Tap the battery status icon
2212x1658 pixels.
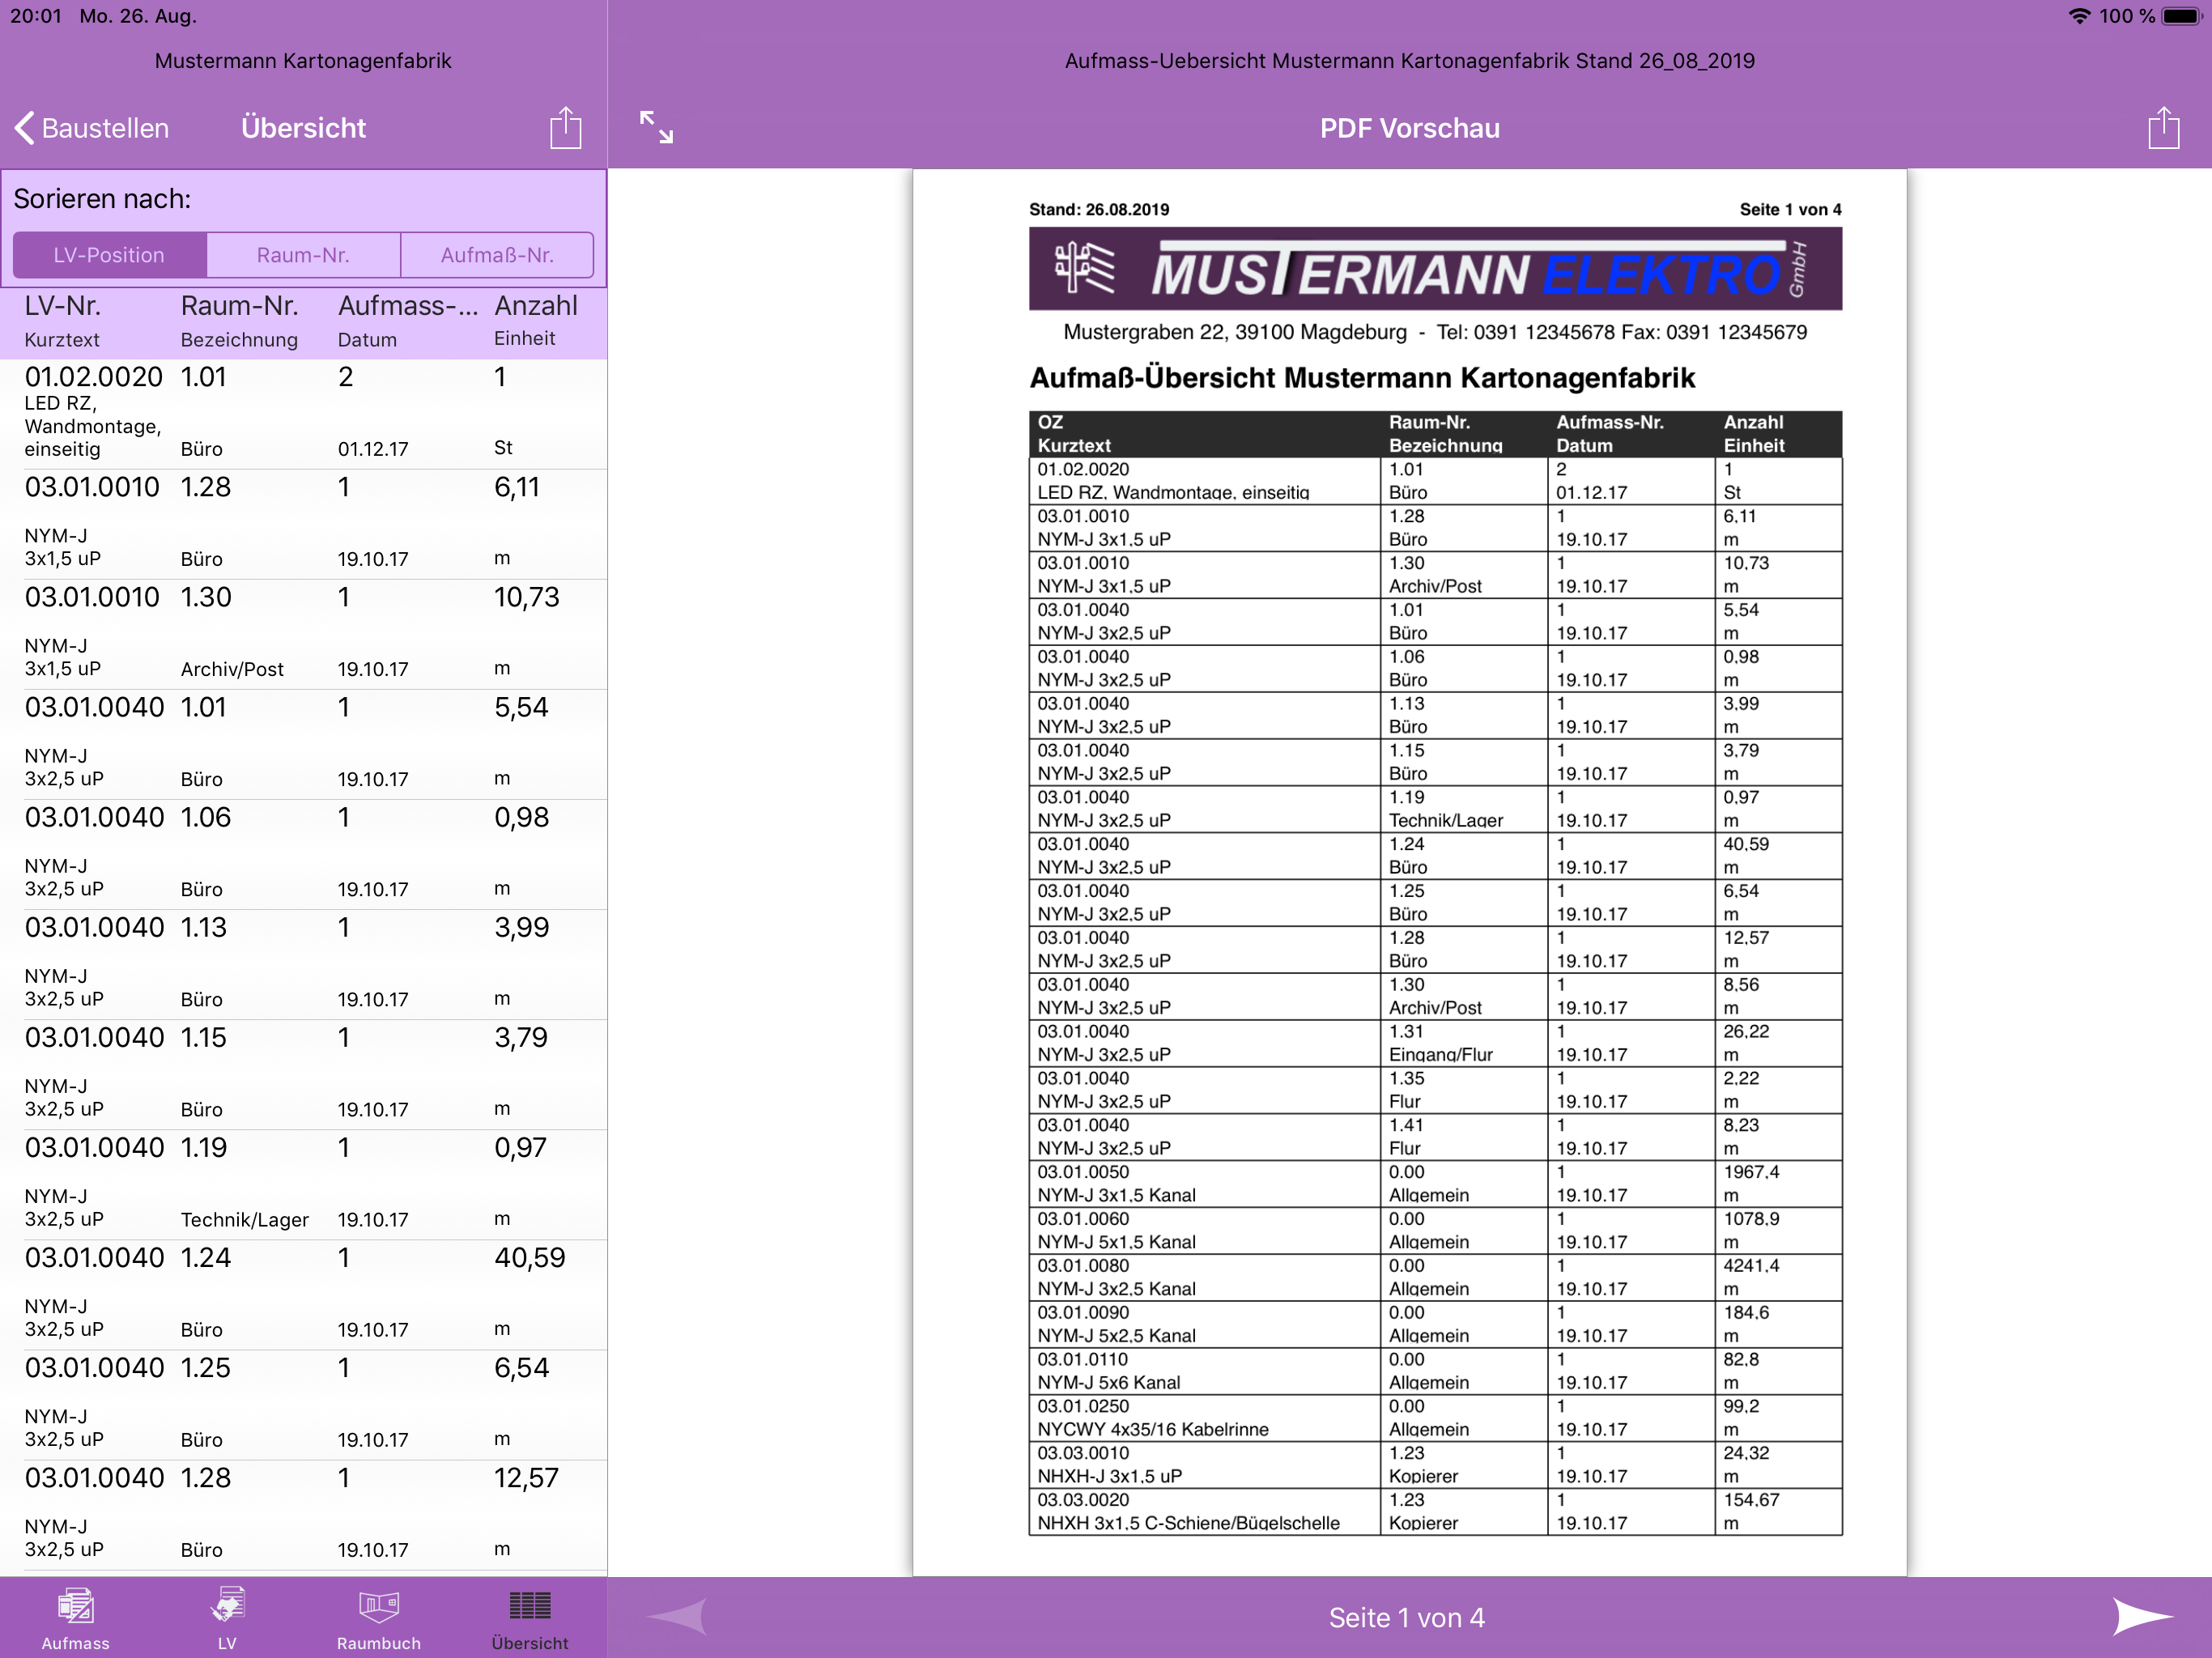[2182, 16]
